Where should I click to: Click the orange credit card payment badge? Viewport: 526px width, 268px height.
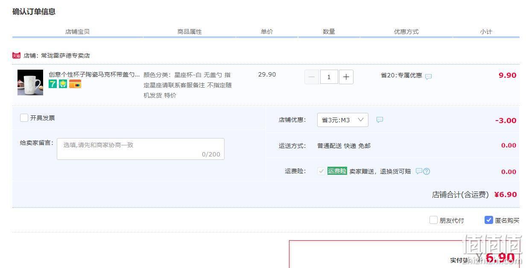tap(75, 84)
